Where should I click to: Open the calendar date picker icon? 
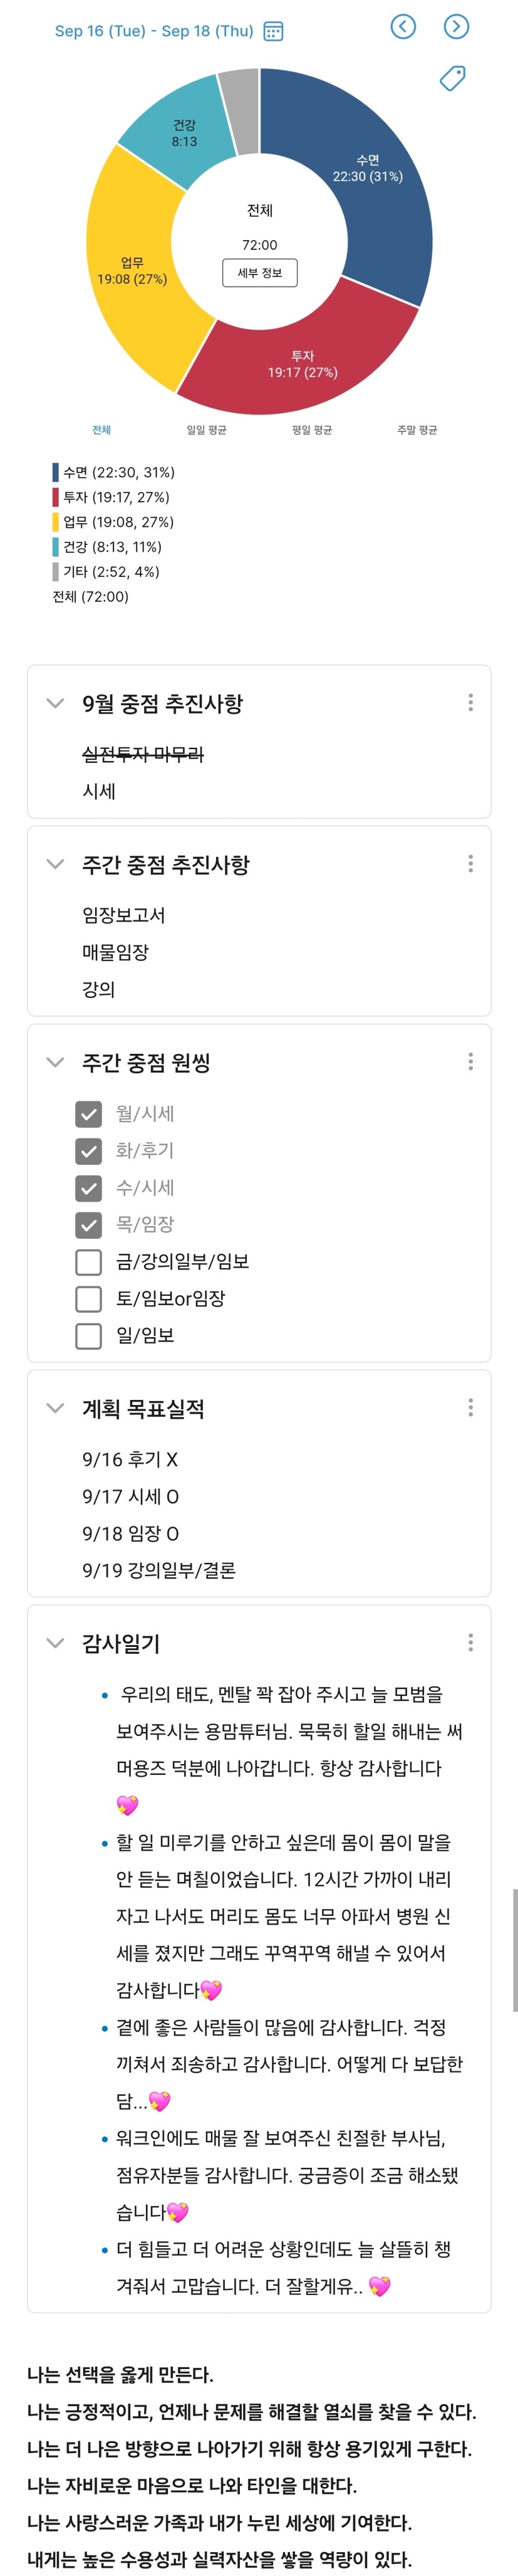point(273,31)
